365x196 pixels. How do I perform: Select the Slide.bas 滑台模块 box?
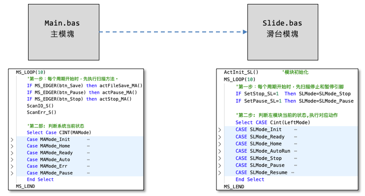(282, 32)
